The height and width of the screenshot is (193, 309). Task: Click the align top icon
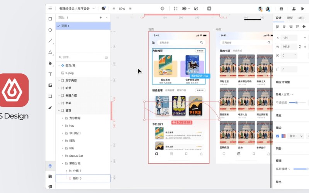pos(297,27)
